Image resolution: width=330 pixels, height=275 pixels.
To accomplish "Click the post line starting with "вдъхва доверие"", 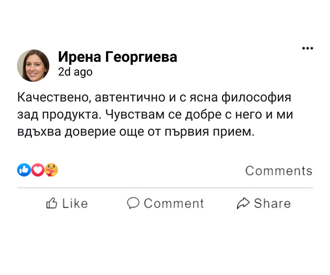I will (134, 132).
